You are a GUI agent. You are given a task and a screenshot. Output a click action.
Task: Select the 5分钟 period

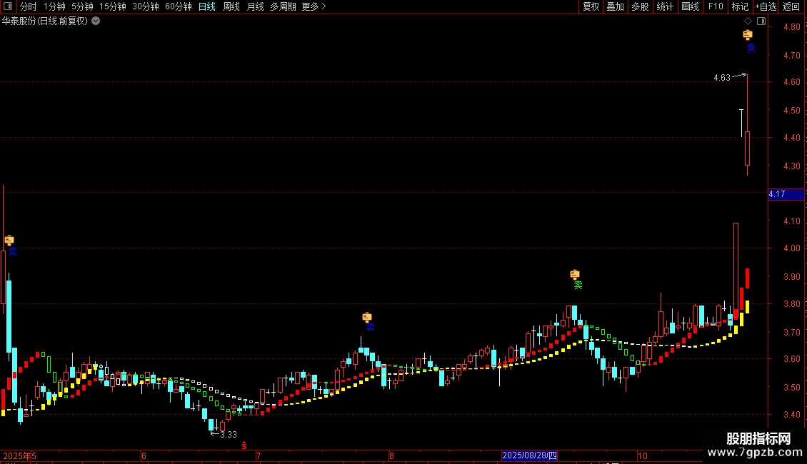[x=82, y=6]
